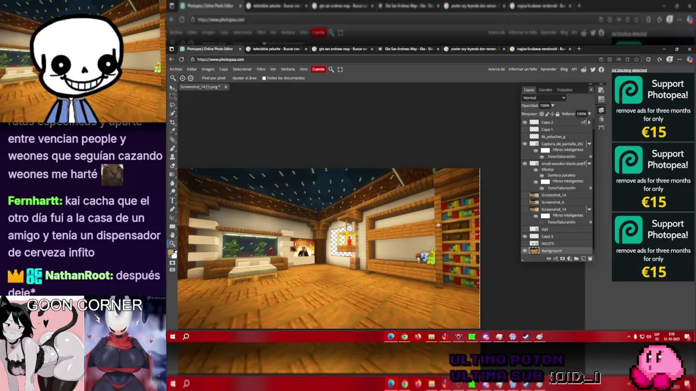Switch to the Canales tab
The height and width of the screenshot is (391, 696).
pos(545,90)
